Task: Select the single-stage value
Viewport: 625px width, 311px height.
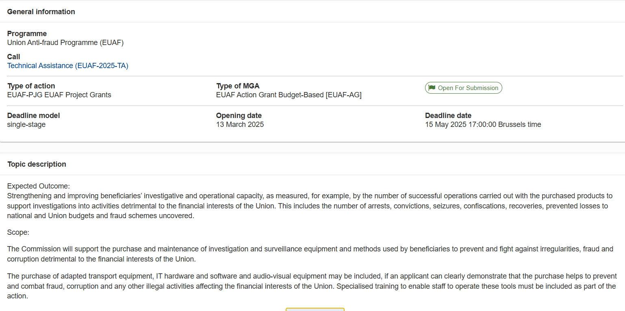Action: point(26,124)
